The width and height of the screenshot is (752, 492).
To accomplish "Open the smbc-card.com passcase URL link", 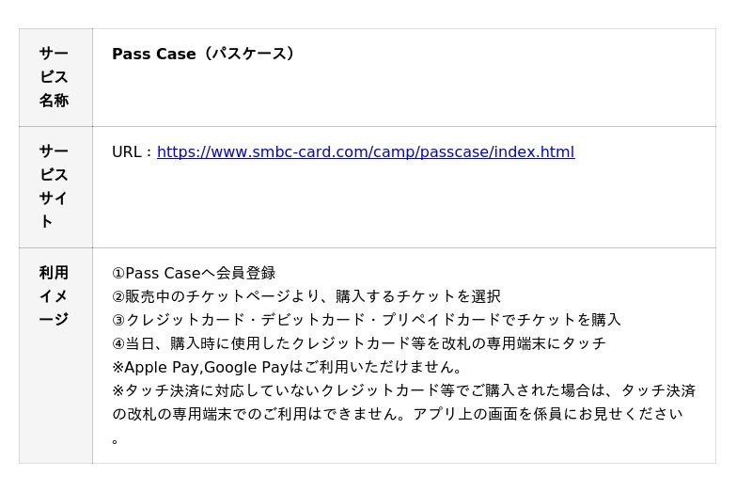I will point(366,152).
